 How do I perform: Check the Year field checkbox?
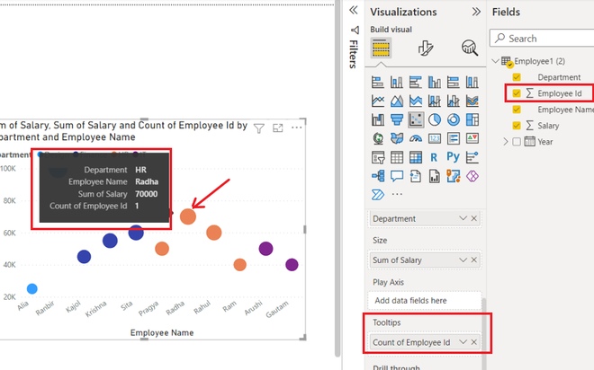click(517, 142)
